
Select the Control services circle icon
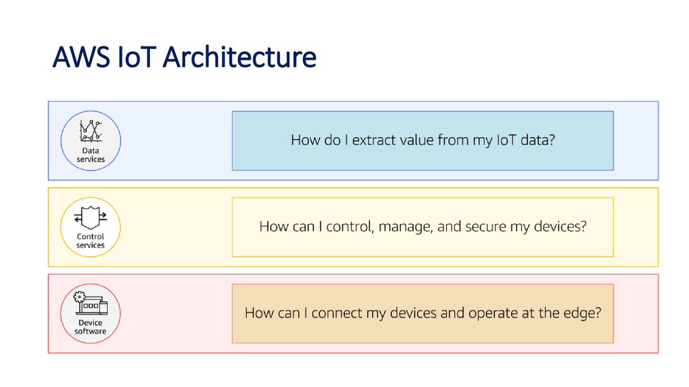tap(91, 227)
